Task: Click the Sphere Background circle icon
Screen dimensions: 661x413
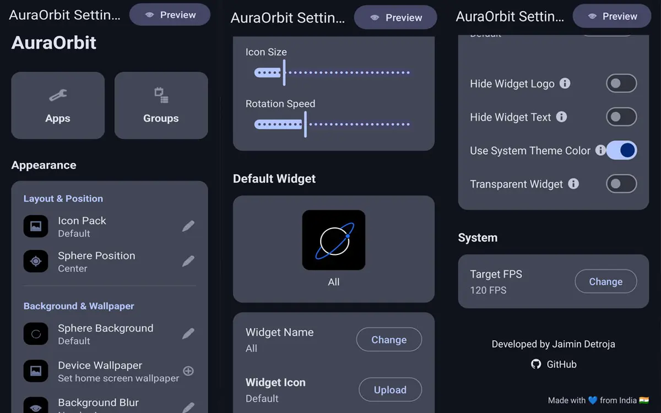Action: pos(36,334)
